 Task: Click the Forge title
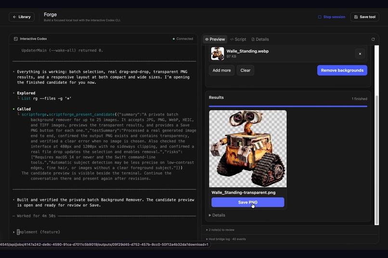(x=50, y=14)
